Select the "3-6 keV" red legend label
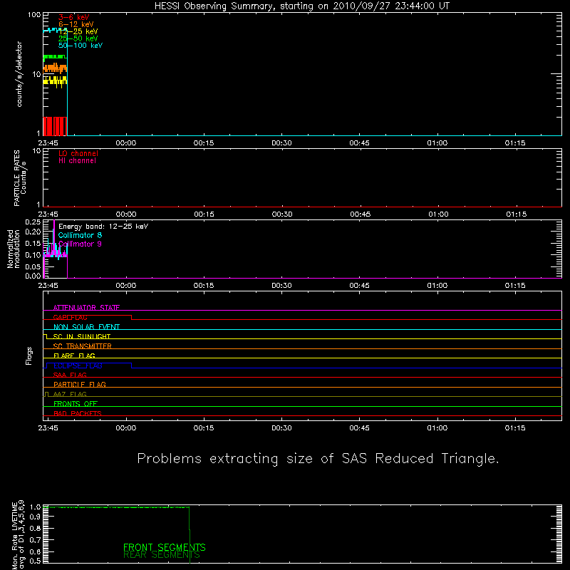570x570 pixels. coord(73,17)
